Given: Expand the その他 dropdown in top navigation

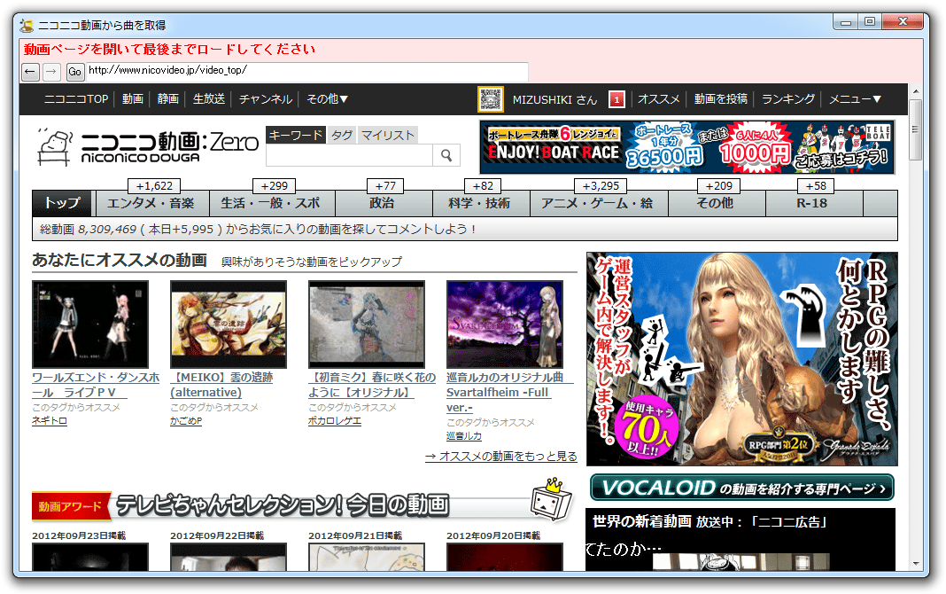Looking at the screenshot, I should pyautogui.click(x=328, y=99).
